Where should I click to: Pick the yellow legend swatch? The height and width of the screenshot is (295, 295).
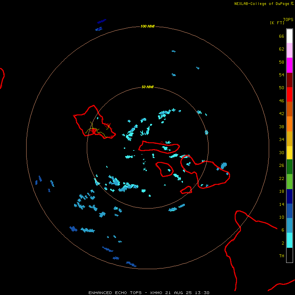pos(289,152)
